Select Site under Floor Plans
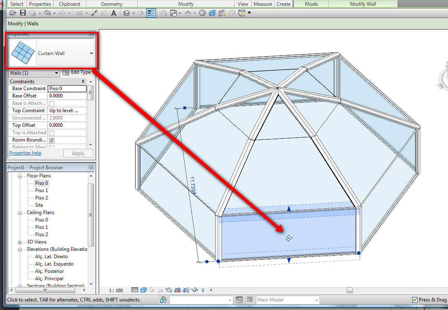The width and height of the screenshot is (448, 310). (39, 205)
